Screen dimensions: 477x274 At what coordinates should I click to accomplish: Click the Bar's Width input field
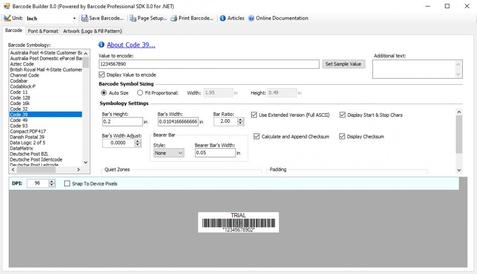coord(178,122)
